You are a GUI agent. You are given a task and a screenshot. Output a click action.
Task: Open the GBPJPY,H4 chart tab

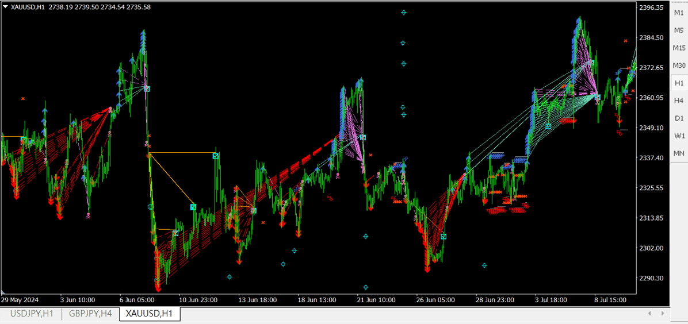[x=90, y=314]
